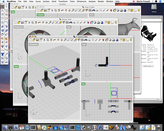The height and width of the screenshot is (131, 164).
Task: Open Spotlight search in menu bar
Action: 160,1
